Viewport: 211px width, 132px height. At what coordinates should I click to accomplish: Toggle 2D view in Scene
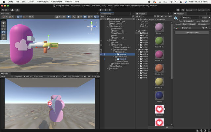coord(64,17)
